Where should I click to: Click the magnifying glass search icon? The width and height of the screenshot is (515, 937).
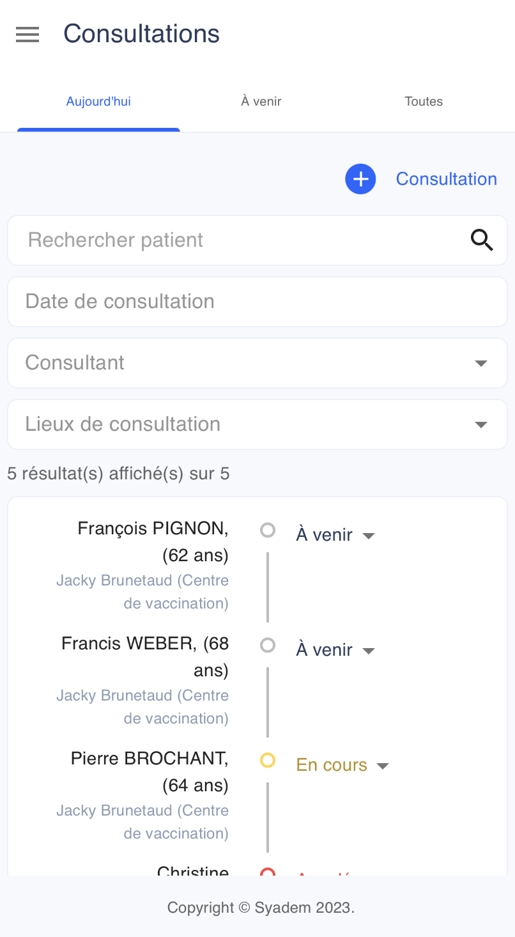[x=482, y=240]
